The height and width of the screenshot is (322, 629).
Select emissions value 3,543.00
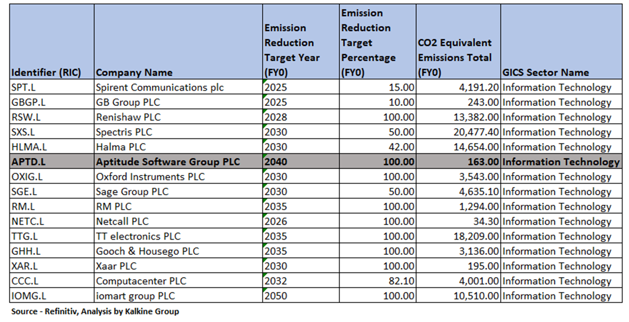(x=458, y=177)
